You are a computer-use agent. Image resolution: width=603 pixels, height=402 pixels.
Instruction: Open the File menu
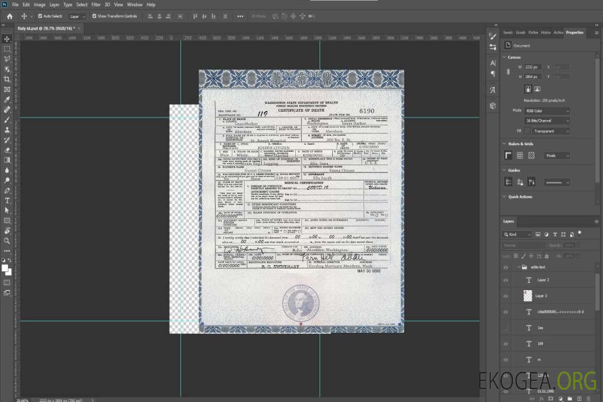pos(16,4)
